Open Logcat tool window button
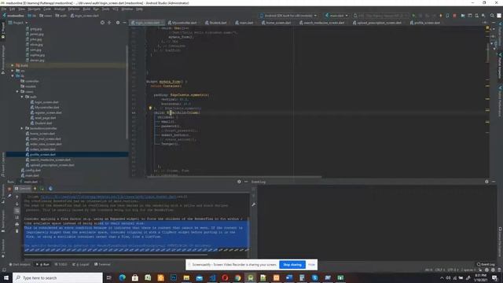Screen dimensions: 503x283 [80, 264]
